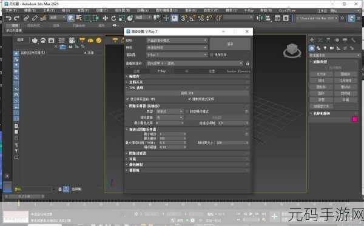Click the large plus icon beside playback controls
The height and width of the screenshot is (226, 364).
pos(274,216)
